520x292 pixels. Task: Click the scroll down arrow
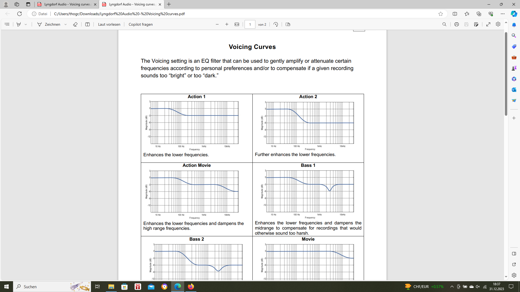click(x=506, y=277)
